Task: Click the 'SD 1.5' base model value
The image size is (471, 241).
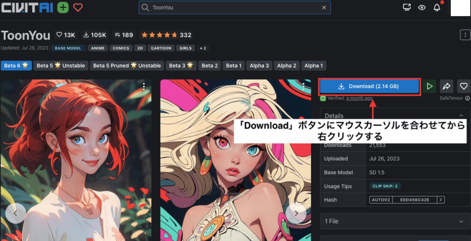Action: click(377, 172)
